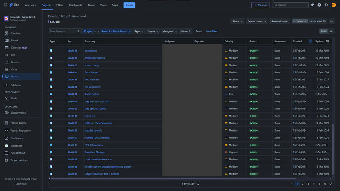Go to the next results page arrow
Viewport: 340px width, 191px height.
coord(331,184)
